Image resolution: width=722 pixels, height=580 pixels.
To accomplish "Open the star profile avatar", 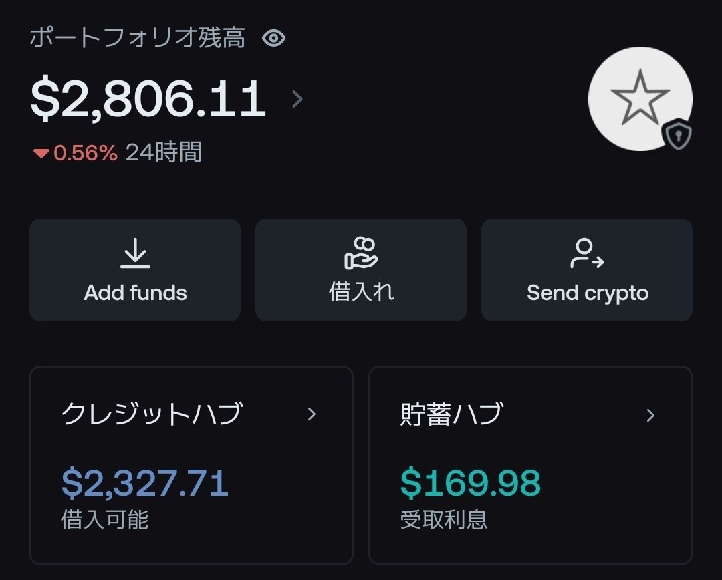I will pos(639,98).
